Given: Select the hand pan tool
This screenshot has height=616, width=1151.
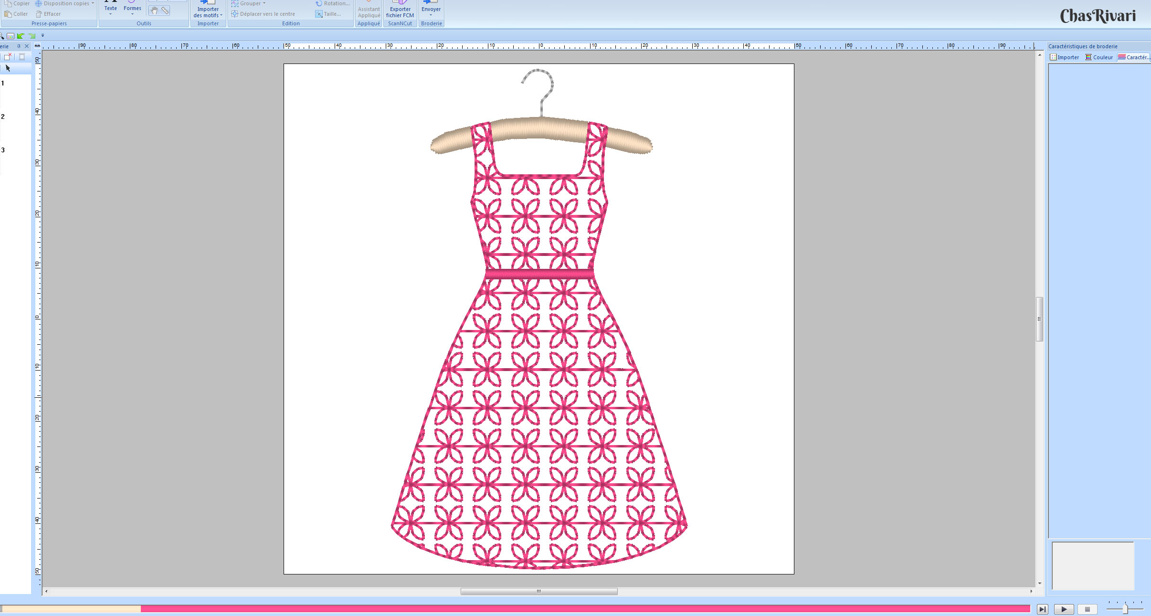Looking at the screenshot, I should pyautogui.click(x=154, y=11).
